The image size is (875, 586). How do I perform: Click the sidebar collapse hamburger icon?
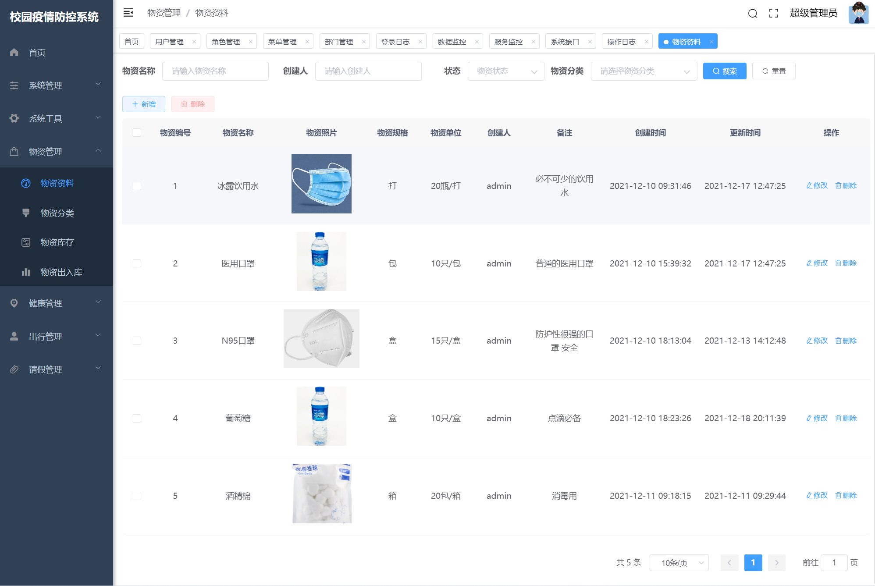[x=128, y=13]
